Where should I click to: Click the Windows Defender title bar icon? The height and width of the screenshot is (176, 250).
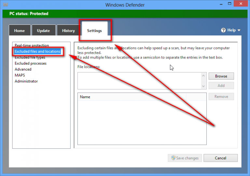[5, 5]
